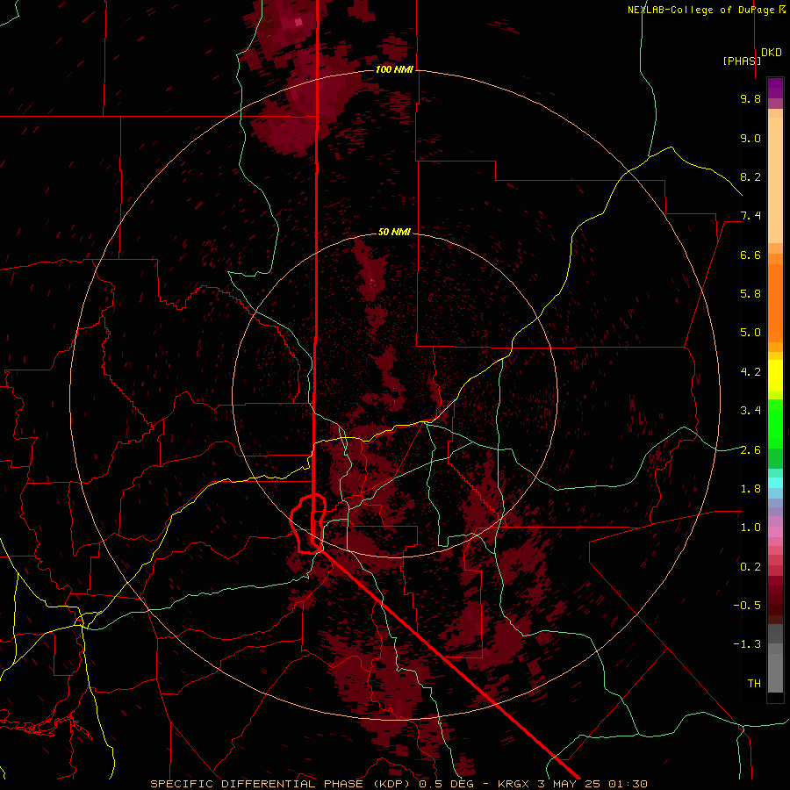Click the orange band of the color bar
Image resolution: width=790 pixels, height=790 pixels.
pos(775,304)
